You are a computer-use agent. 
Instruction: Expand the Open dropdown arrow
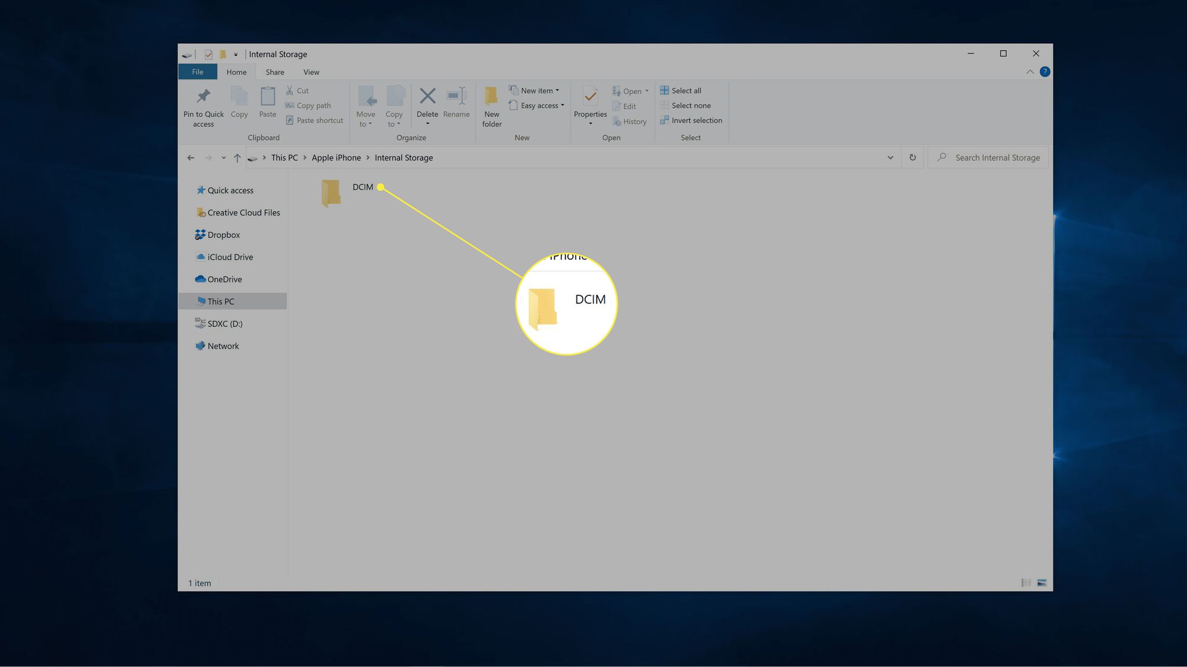(645, 90)
